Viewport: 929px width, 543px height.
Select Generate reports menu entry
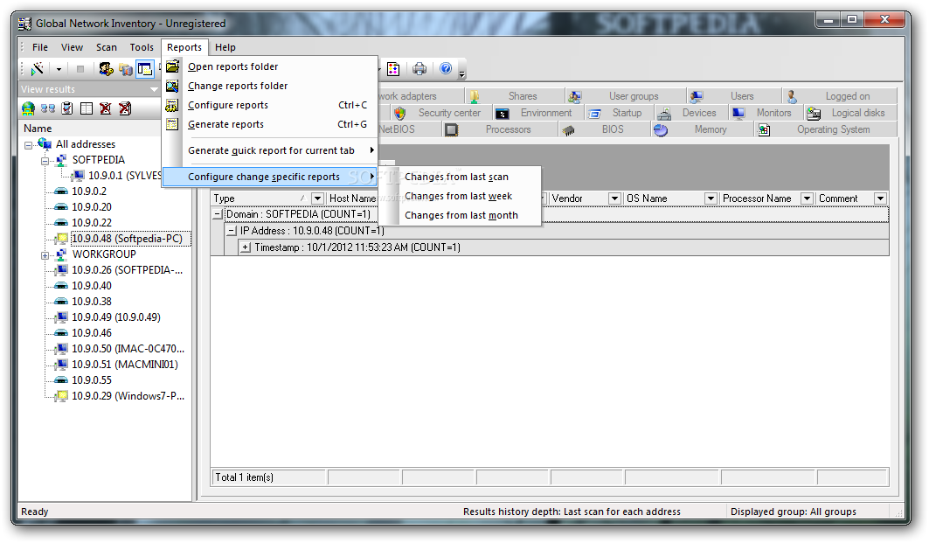[x=269, y=124]
